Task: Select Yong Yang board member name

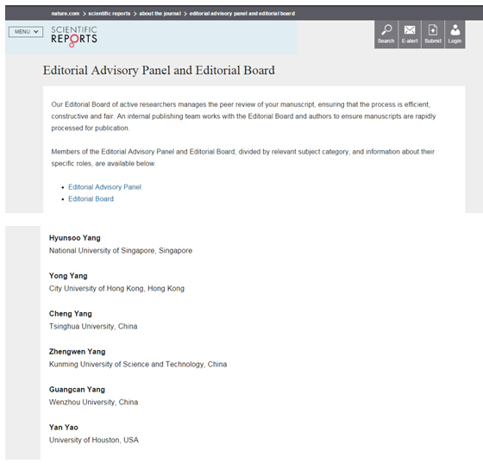Action: click(x=68, y=276)
